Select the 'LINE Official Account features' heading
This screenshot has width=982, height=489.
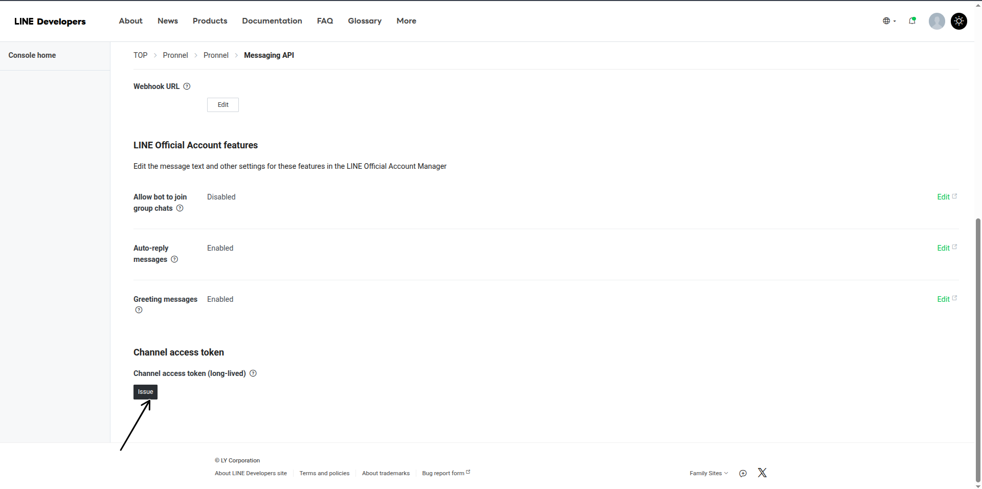(195, 145)
